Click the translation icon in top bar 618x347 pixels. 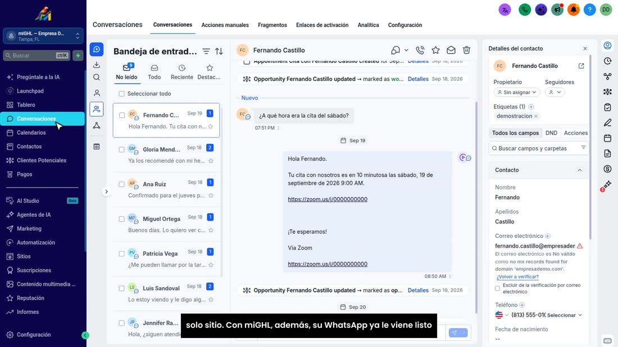click(505, 10)
